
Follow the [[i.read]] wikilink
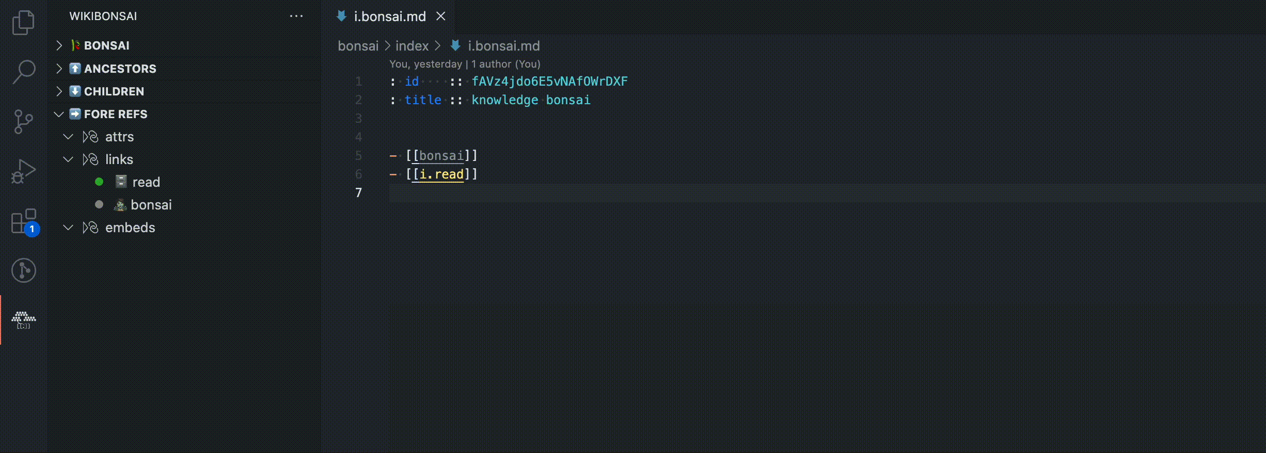[x=441, y=174]
